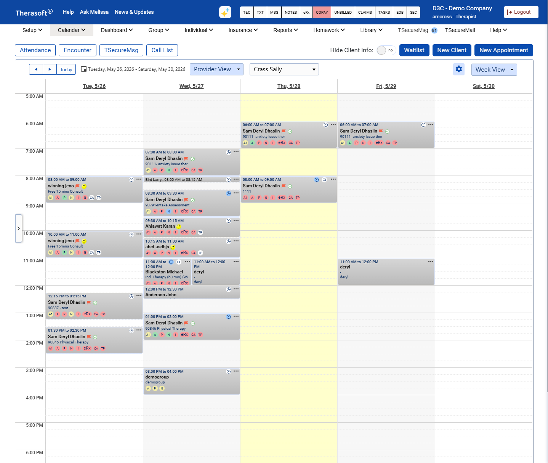Click clock icon on Bird Larry appointment
The width and height of the screenshot is (548, 463).
point(229,180)
